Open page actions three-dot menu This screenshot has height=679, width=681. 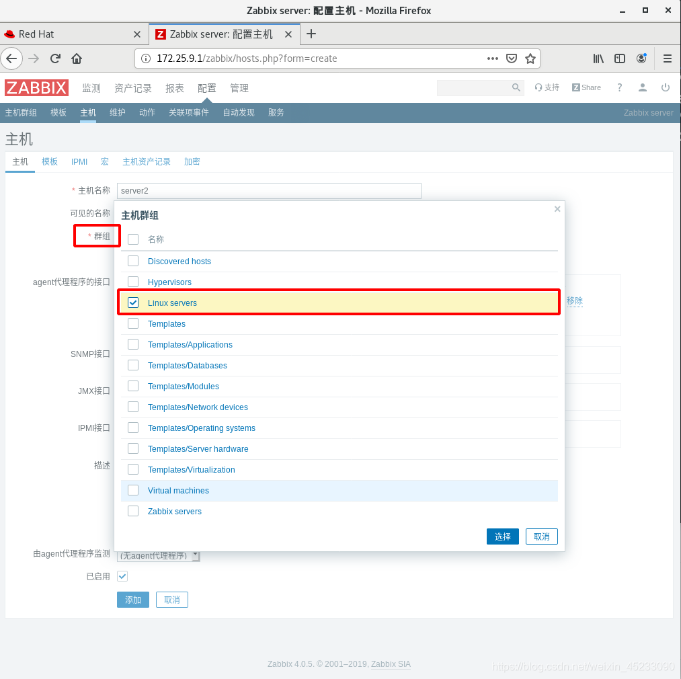click(493, 58)
